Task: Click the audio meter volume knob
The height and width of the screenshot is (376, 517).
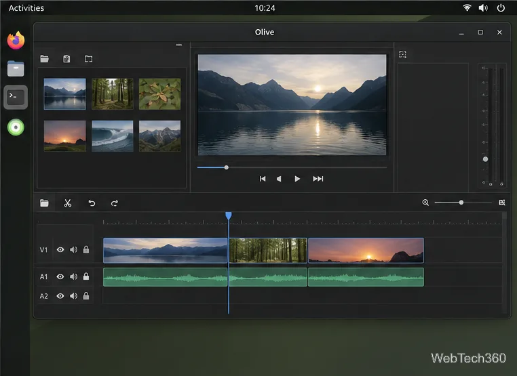Action: pos(485,159)
